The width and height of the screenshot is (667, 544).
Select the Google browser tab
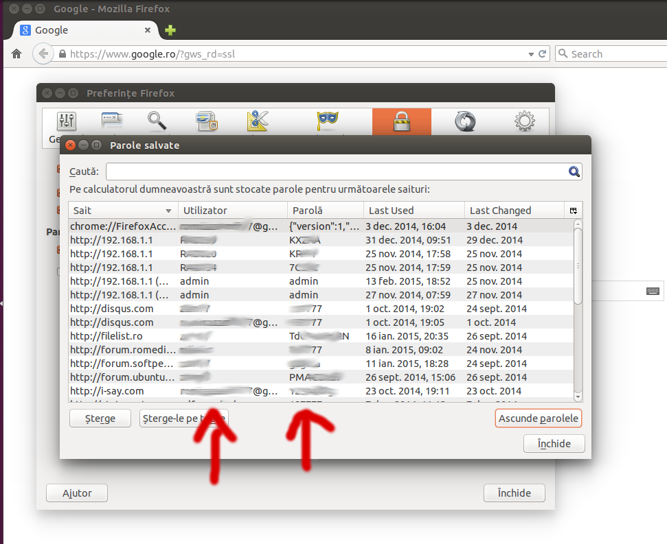(85, 30)
